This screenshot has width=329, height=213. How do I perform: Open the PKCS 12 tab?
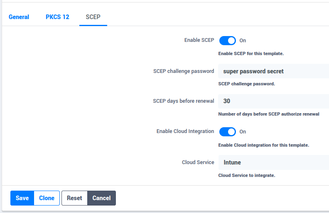tap(57, 17)
